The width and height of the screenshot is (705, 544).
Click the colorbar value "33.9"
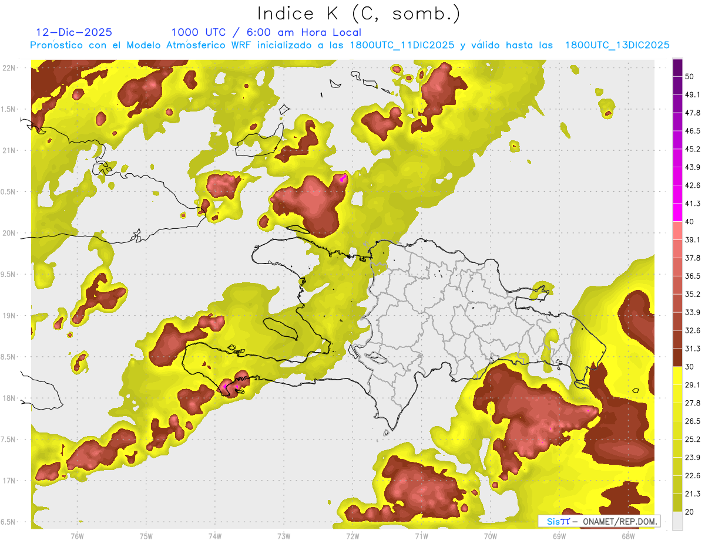[693, 312]
